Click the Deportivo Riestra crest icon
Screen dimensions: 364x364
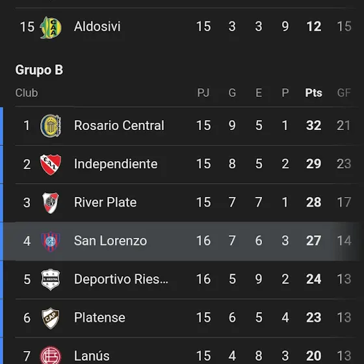[51, 279]
